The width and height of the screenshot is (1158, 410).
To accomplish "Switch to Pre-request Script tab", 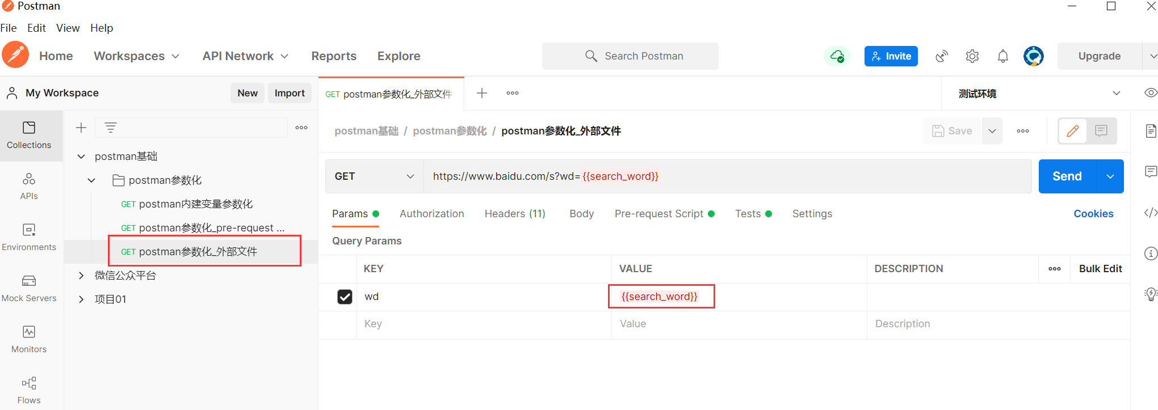I will (658, 214).
